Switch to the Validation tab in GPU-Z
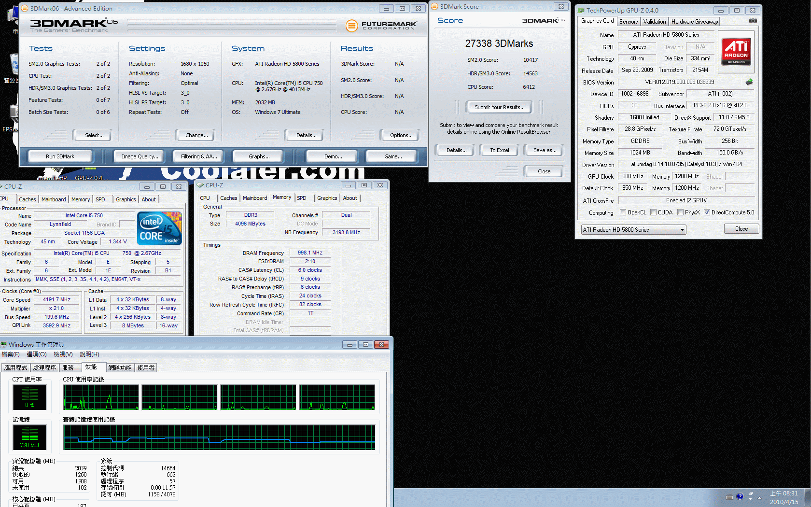Screen dimensions: 811x507 [x=654, y=22]
